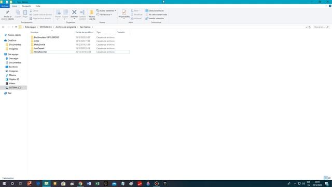Open the Mail app from the taskbar

tap(114, 183)
